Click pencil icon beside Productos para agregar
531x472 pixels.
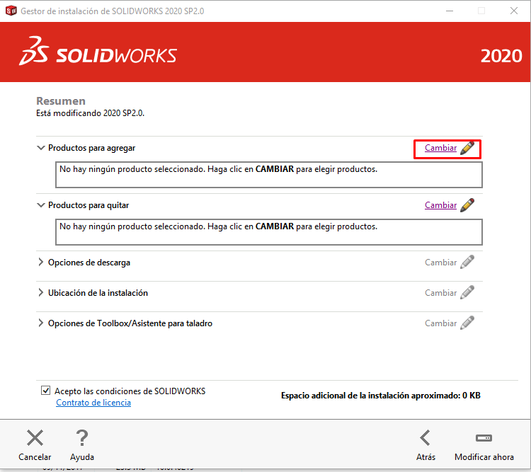[467, 148]
